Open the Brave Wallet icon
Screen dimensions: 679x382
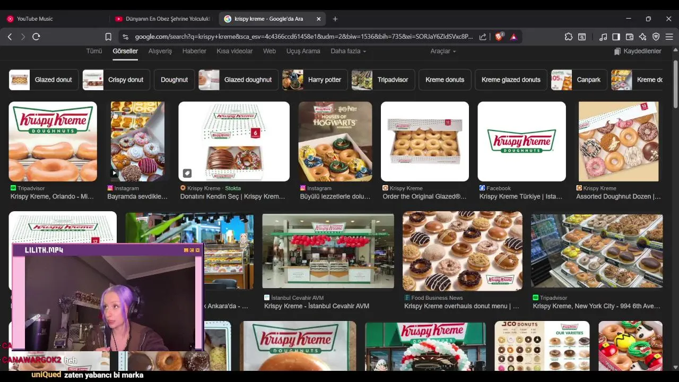click(630, 37)
